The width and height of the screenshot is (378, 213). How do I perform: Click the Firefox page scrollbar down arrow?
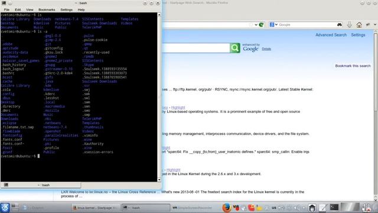click(x=376, y=199)
